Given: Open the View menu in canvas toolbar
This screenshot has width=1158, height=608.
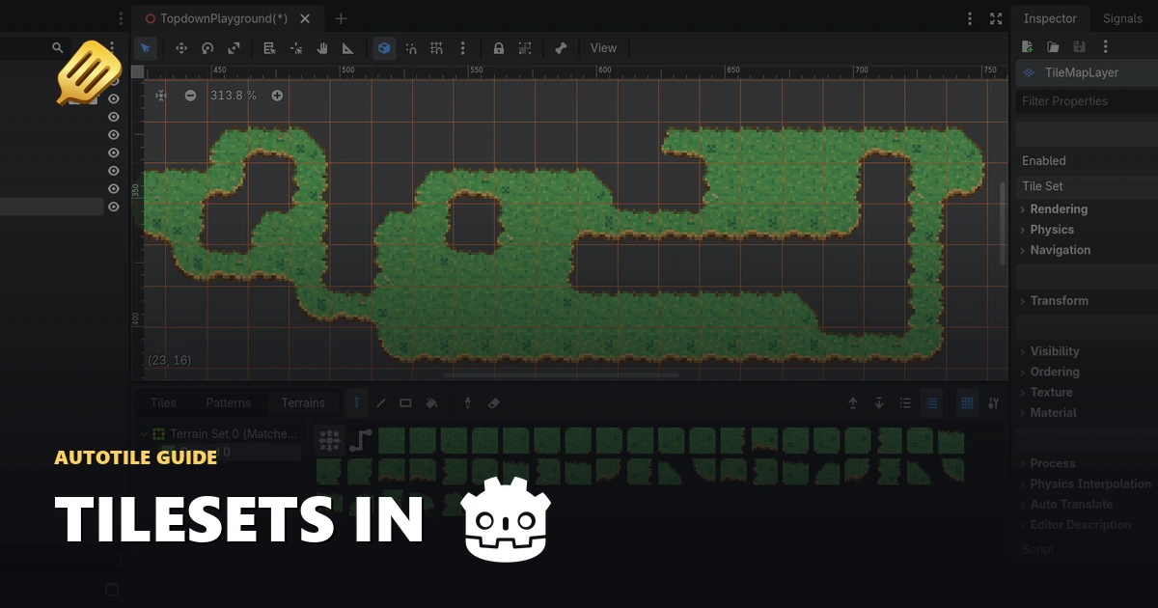Looking at the screenshot, I should click(603, 48).
